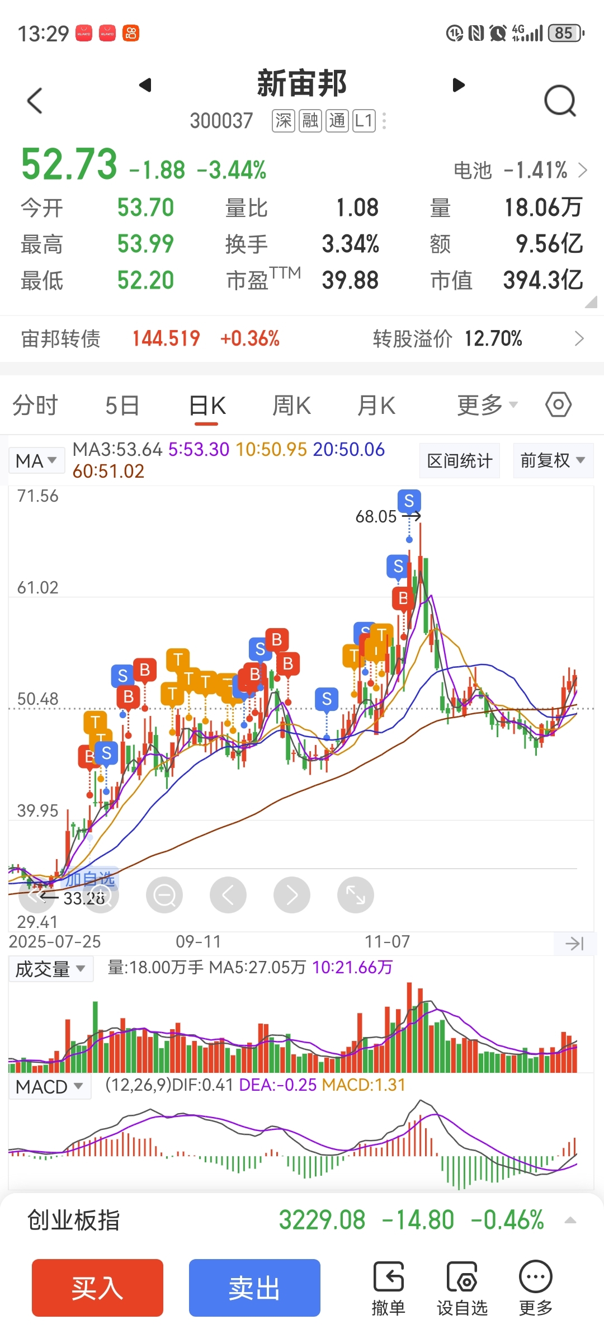Open the search magnifier icon
The width and height of the screenshot is (604, 1329).
click(x=560, y=101)
